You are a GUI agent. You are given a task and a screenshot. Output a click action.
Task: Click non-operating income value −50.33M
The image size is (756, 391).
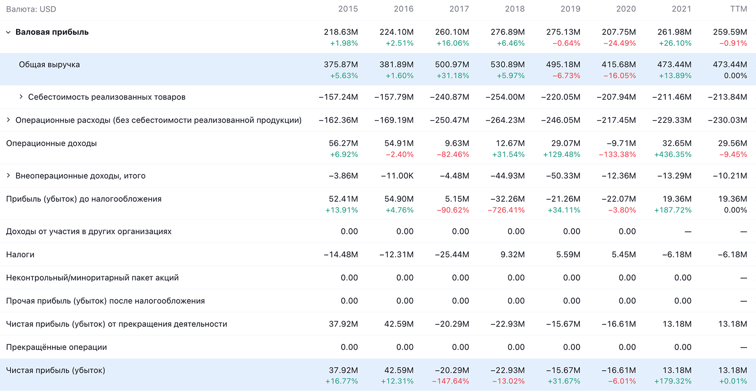tap(563, 176)
